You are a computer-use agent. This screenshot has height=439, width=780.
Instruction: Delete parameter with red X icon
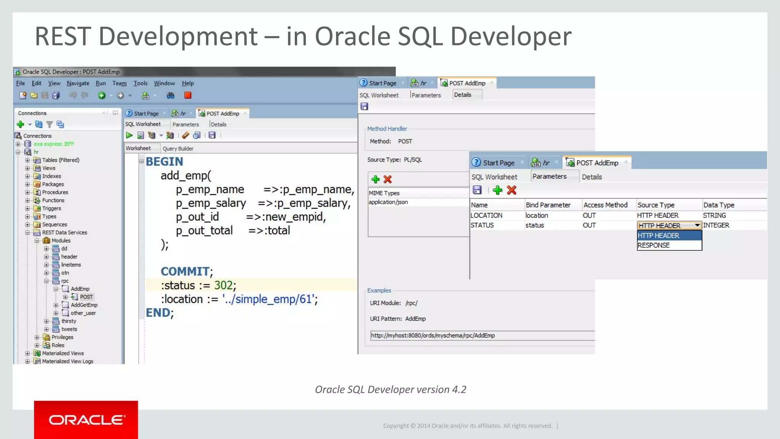[511, 190]
